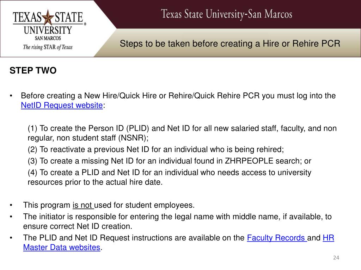Click the Texas State University-San Marcos banner title
The image size is (361, 270).
pyautogui.click(x=227, y=14)
